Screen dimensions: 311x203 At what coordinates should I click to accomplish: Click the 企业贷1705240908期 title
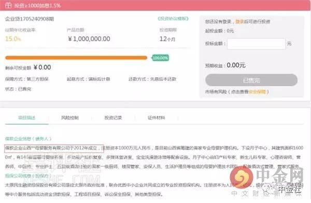click(30, 19)
